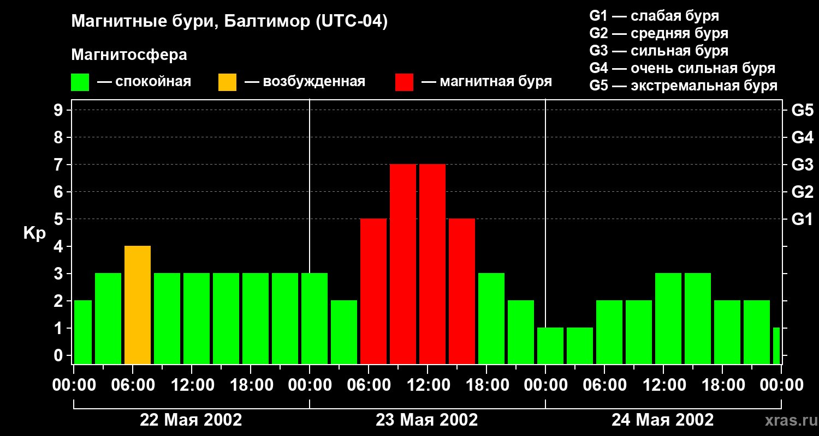Click the "Kp" axis label

[35, 234]
